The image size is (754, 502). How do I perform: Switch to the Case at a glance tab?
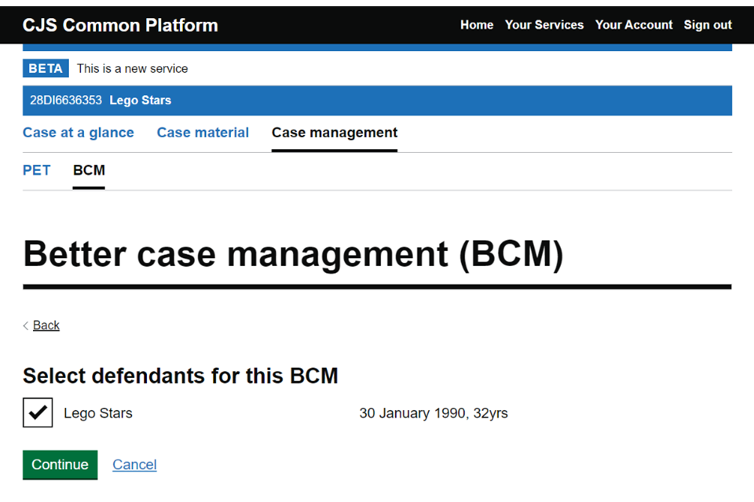pos(78,133)
